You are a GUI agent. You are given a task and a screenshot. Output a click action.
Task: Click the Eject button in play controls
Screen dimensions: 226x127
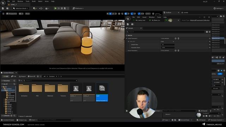pyautogui.click(x=65, y=8)
